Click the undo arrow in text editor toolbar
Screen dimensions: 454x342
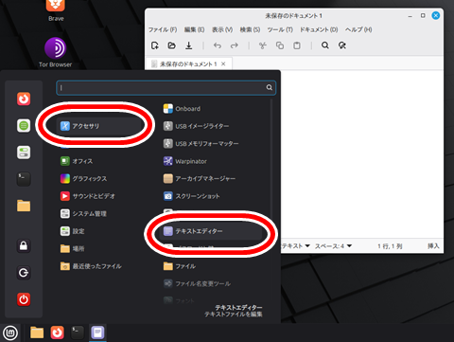tap(218, 45)
